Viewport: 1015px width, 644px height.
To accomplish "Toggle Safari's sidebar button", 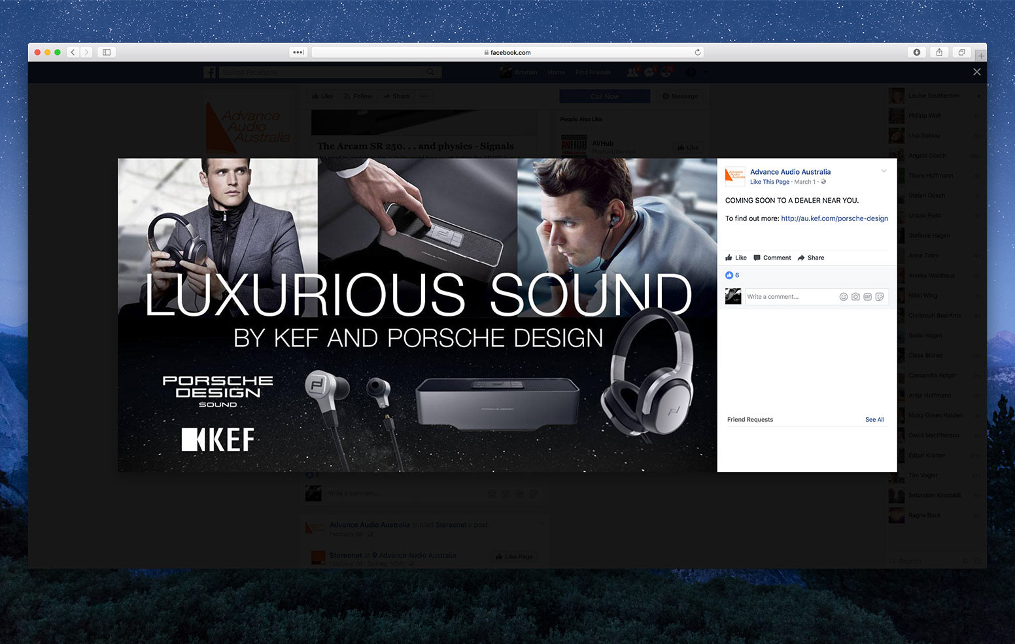I will click(x=107, y=52).
